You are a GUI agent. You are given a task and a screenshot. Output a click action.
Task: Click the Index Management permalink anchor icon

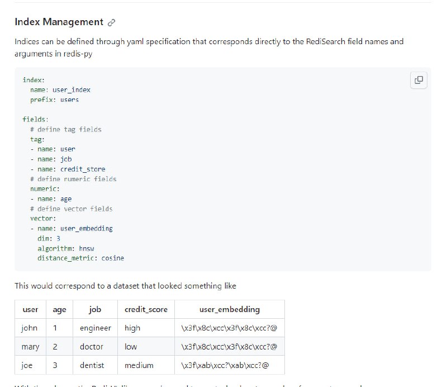(x=110, y=22)
